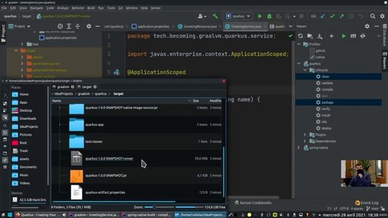Screen dimensions: 388x218
Task: Open the quarkus run configuration dropdown
Action: coord(238,16)
